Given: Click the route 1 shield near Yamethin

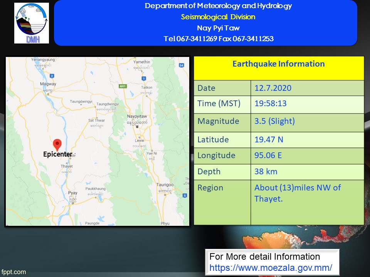Looking at the screenshot, I should [143, 78].
